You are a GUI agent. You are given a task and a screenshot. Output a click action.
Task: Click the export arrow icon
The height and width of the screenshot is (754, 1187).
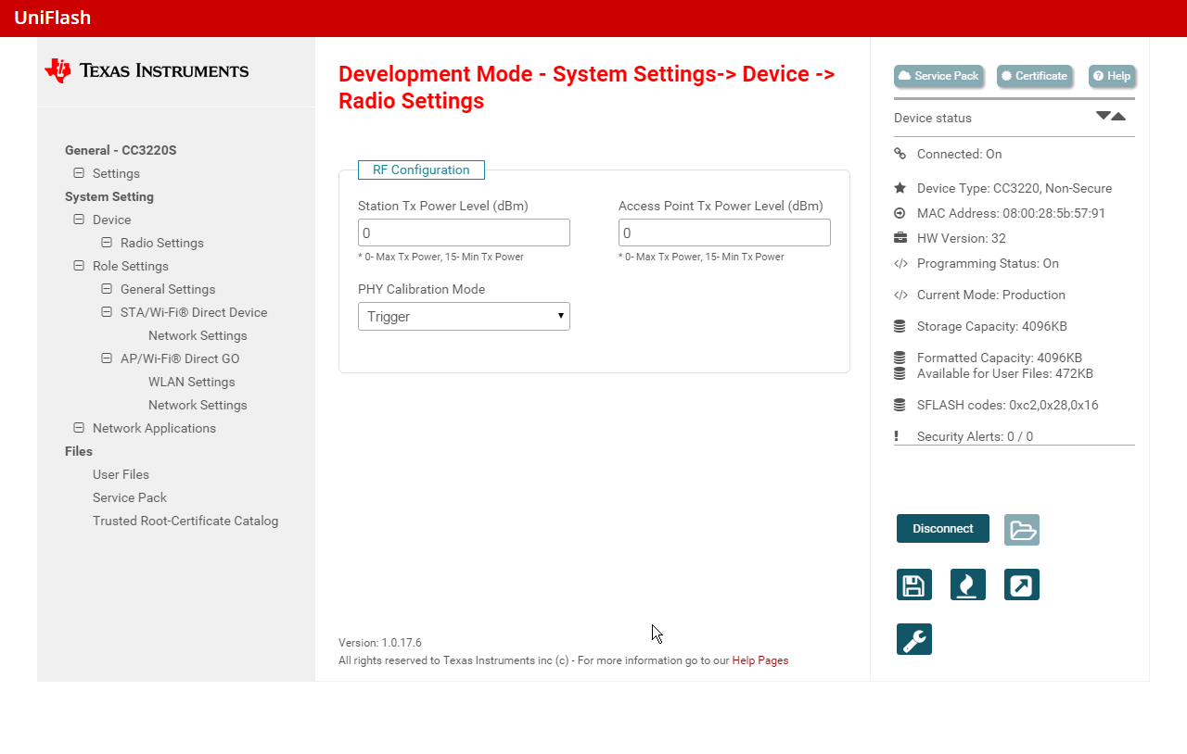(1022, 584)
